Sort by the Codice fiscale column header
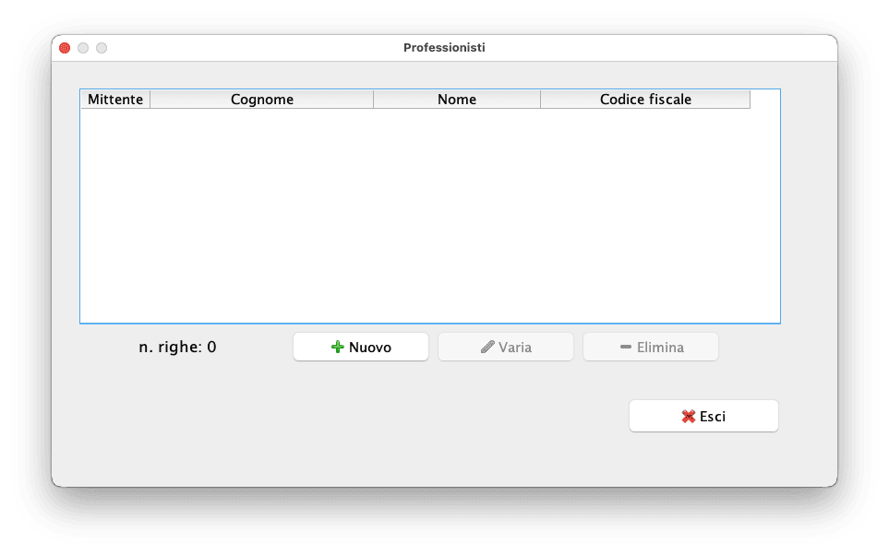 (x=646, y=100)
